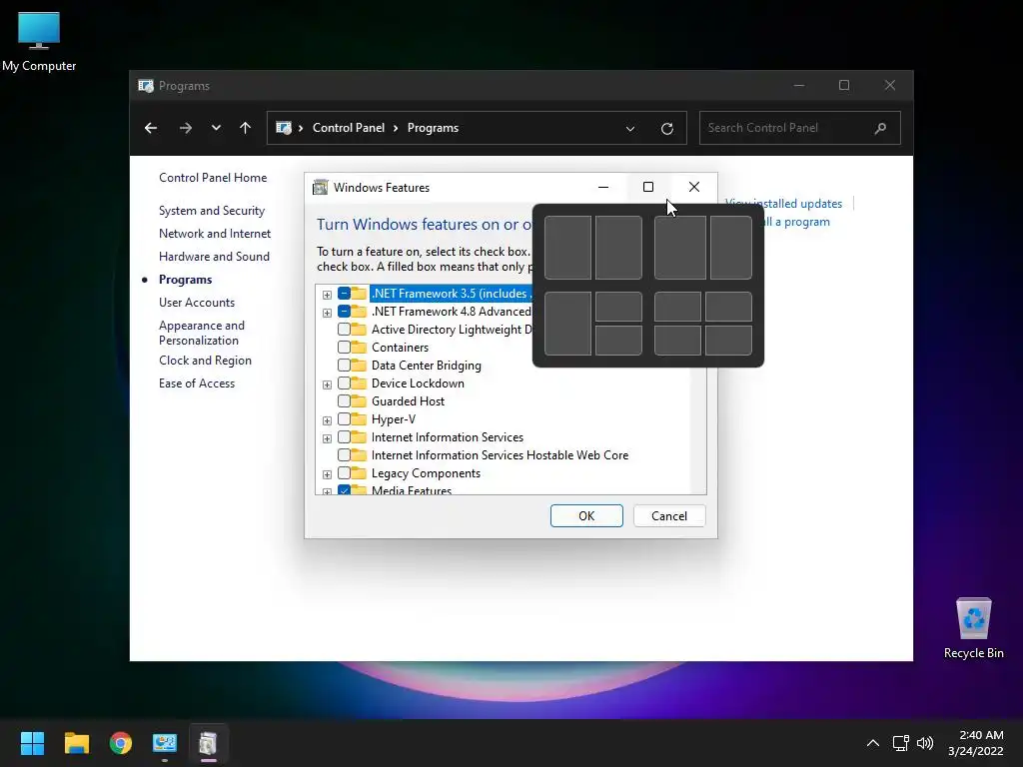Switch to Control Panel taskbar icon
The image size is (1023, 767).
click(165, 743)
